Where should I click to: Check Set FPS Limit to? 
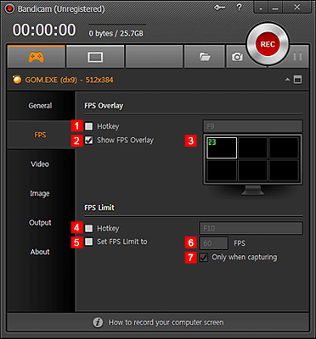tap(89, 242)
